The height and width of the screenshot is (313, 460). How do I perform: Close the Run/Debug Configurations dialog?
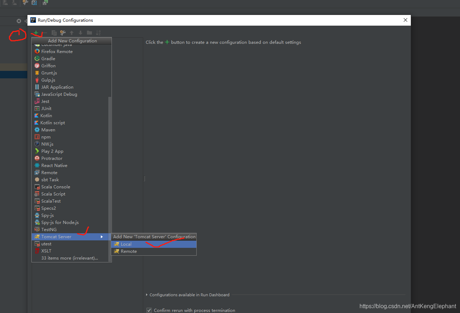point(405,20)
